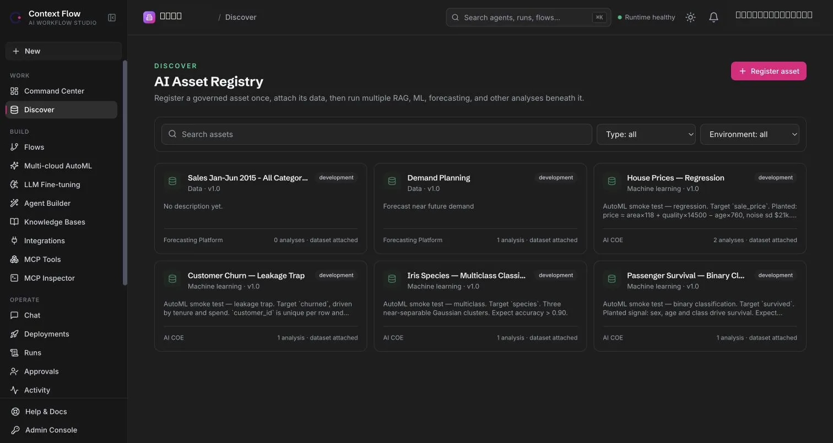Open the Deployments menu item
833x443 pixels.
click(62, 334)
